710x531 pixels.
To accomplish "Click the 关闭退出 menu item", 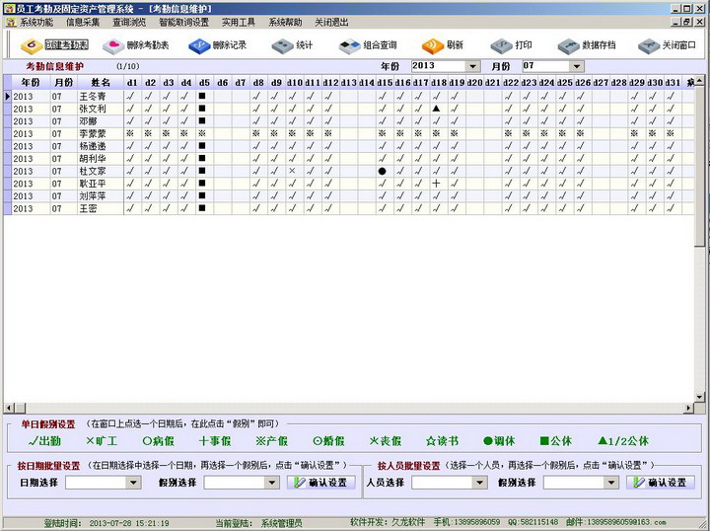I will pyautogui.click(x=331, y=22).
